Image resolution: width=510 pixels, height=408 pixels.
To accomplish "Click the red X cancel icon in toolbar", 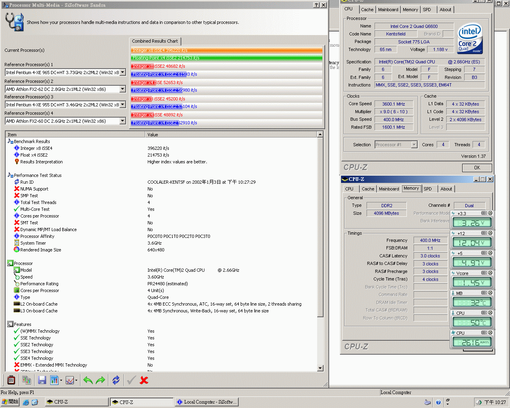I will coord(144,380).
